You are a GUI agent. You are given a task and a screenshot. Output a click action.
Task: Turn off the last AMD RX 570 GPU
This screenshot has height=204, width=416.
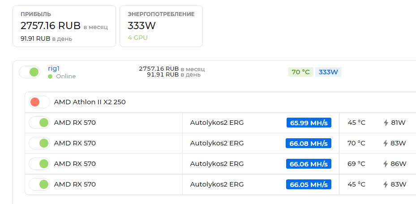(39, 184)
